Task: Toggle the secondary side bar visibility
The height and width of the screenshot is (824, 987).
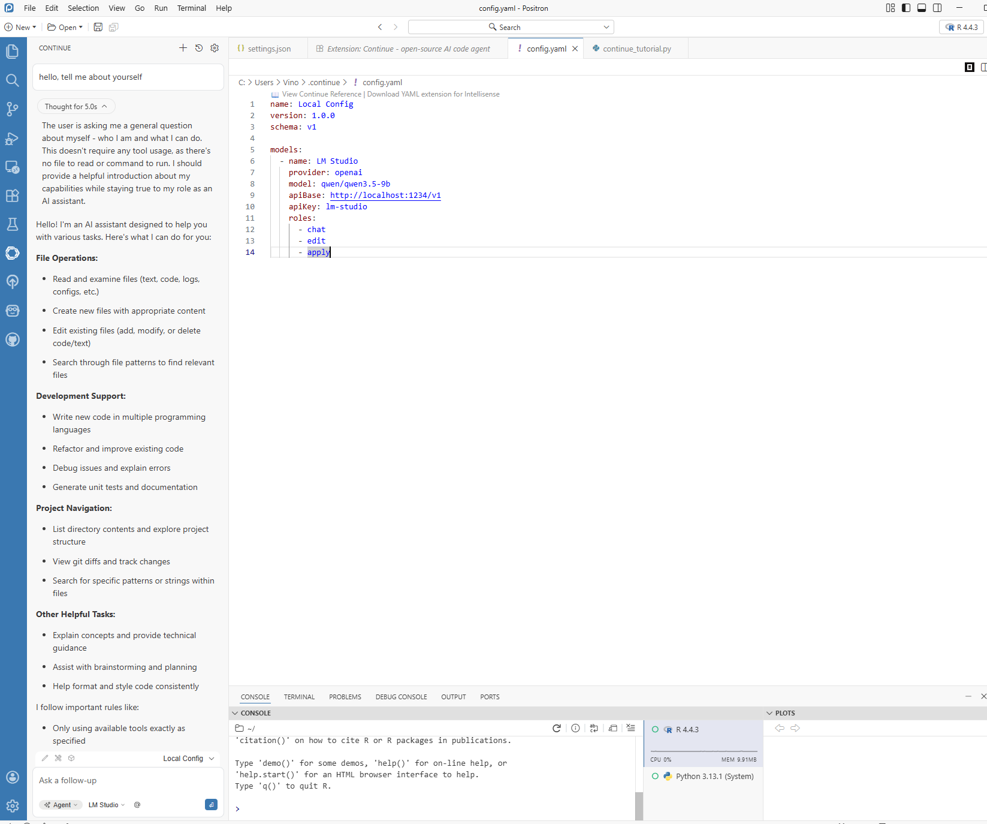Action: point(937,8)
